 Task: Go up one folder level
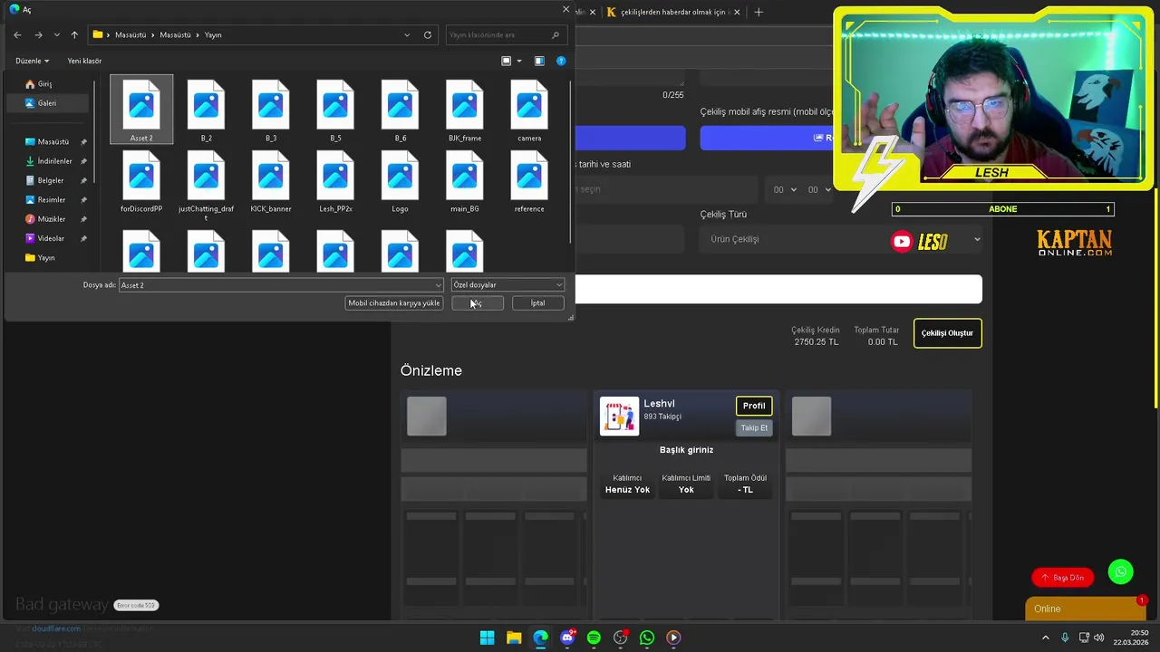click(x=74, y=34)
